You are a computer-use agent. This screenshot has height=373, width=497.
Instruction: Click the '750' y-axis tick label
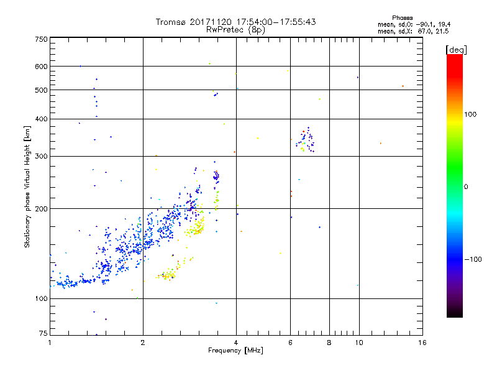41,39
